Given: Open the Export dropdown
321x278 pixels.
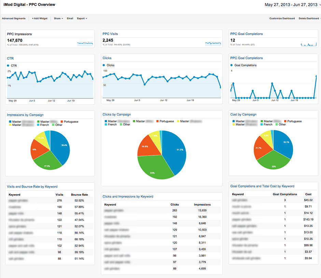Looking at the screenshot, I should tap(82, 18).
